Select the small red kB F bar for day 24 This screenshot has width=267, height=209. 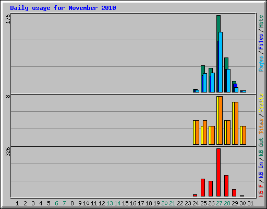coord(195,195)
